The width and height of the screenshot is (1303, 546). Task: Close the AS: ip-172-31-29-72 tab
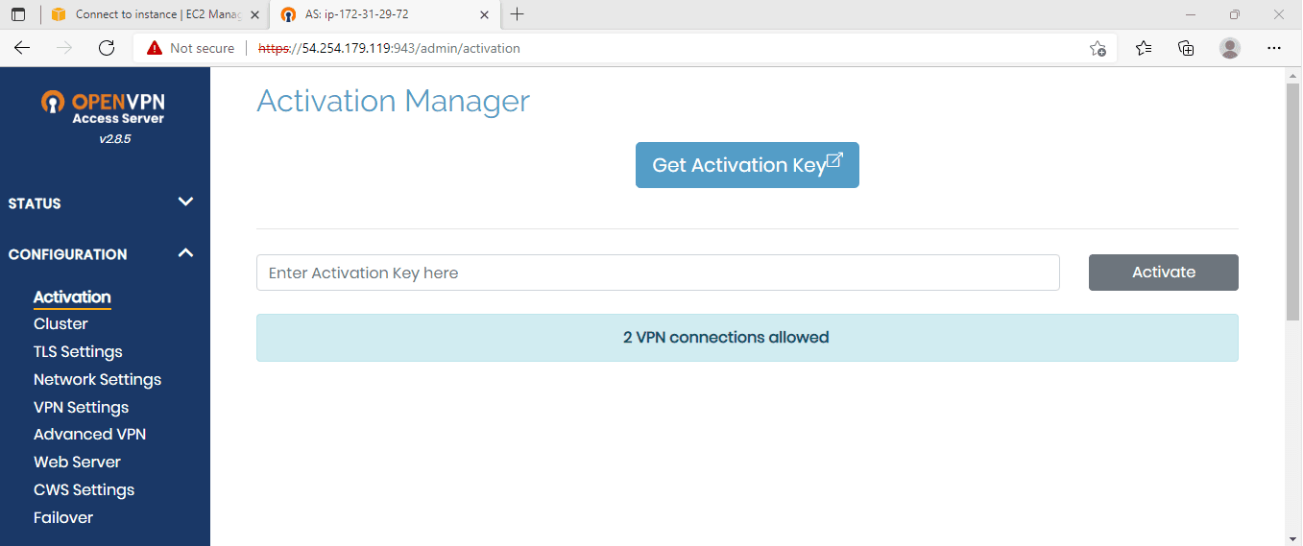pos(485,14)
